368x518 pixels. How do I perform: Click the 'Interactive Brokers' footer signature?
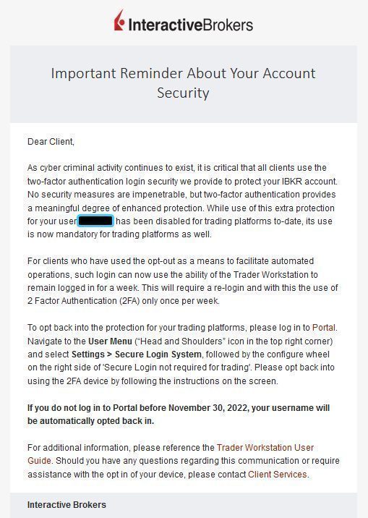click(67, 505)
